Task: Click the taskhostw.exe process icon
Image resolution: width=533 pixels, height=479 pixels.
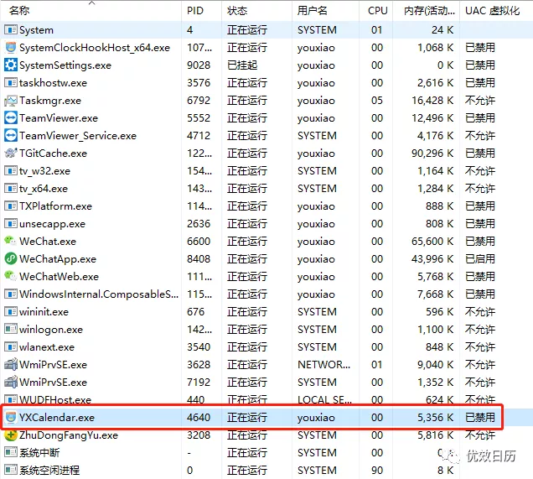Action: (x=11, y=83)
